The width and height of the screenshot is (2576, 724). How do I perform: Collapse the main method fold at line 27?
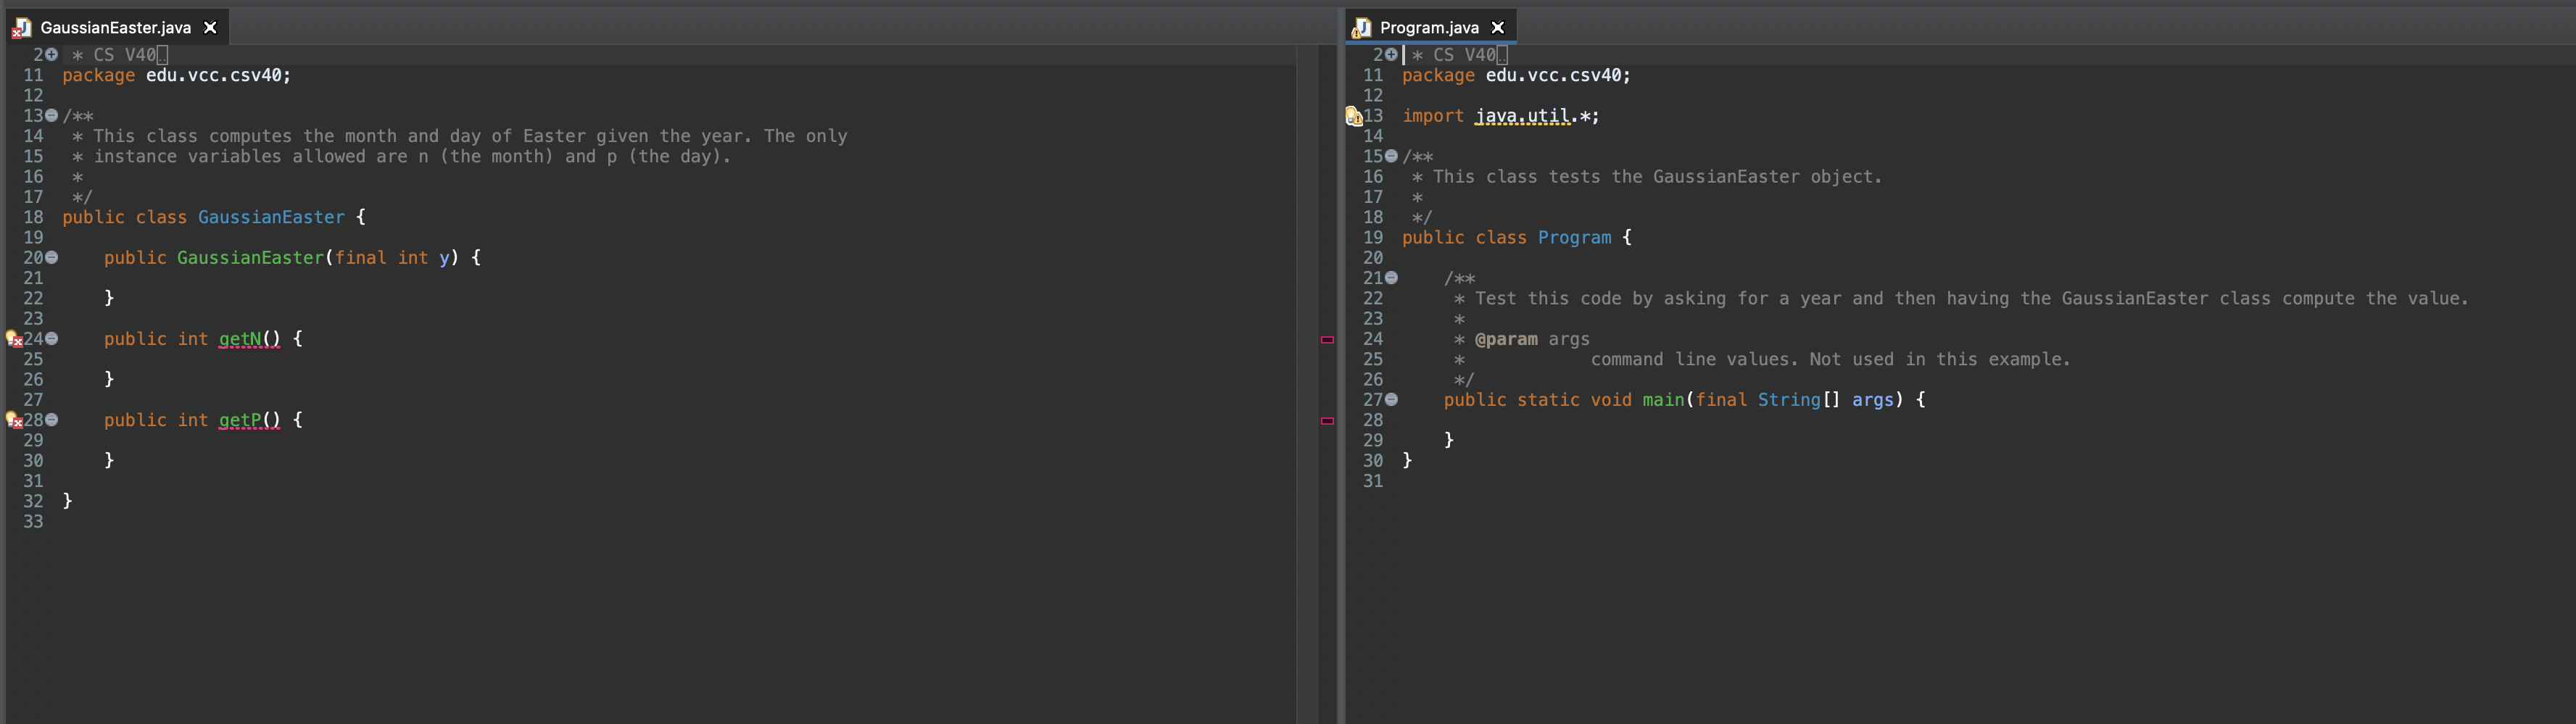(1391, 400)
